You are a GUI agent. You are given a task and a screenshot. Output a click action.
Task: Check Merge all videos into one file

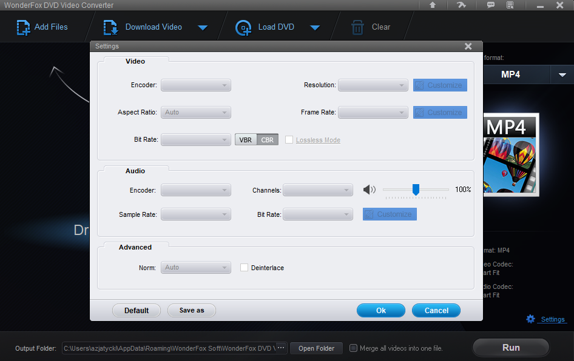353,348
